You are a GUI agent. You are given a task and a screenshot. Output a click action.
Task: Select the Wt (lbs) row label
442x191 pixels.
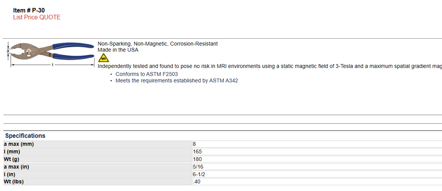point(98,182)
